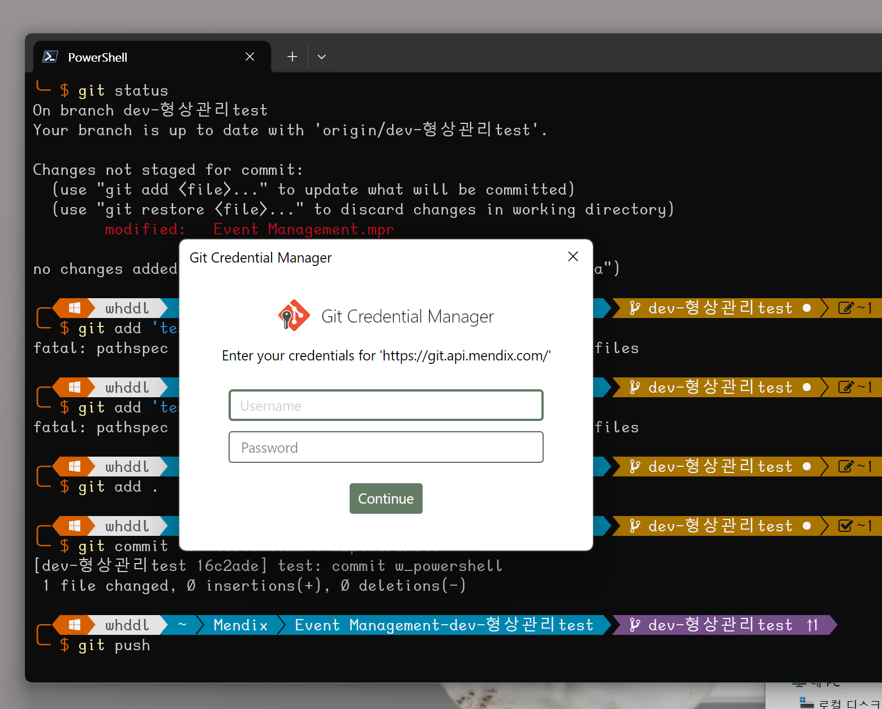Click 'whddl' user segment in last prompt
This screenshot has width=882, height=709.
pyautogui.click(x=127, y=625)
